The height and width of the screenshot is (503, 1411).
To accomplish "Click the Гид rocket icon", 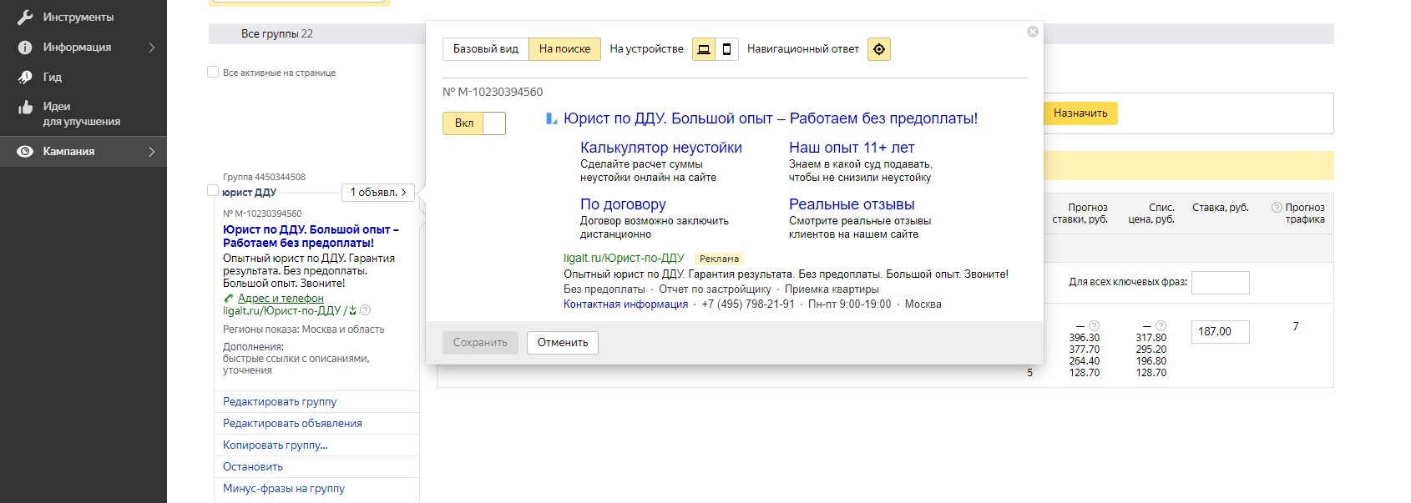I will tap(25, 77).
